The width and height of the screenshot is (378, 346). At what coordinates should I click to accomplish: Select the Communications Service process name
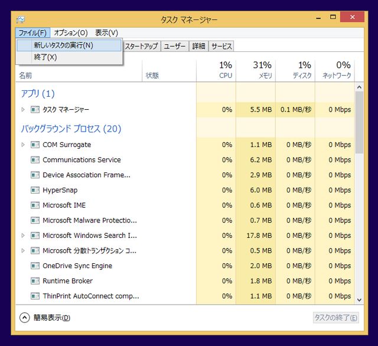click(x=82, y=160)
